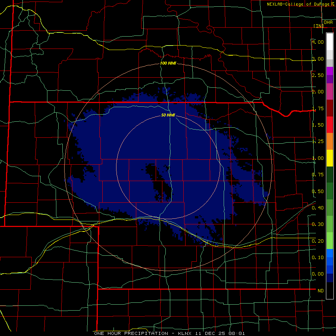Click the black ND swatch at the bottom of the legend
The height and width of the screenshot is (336, 336).
click(x=330, y=290)
